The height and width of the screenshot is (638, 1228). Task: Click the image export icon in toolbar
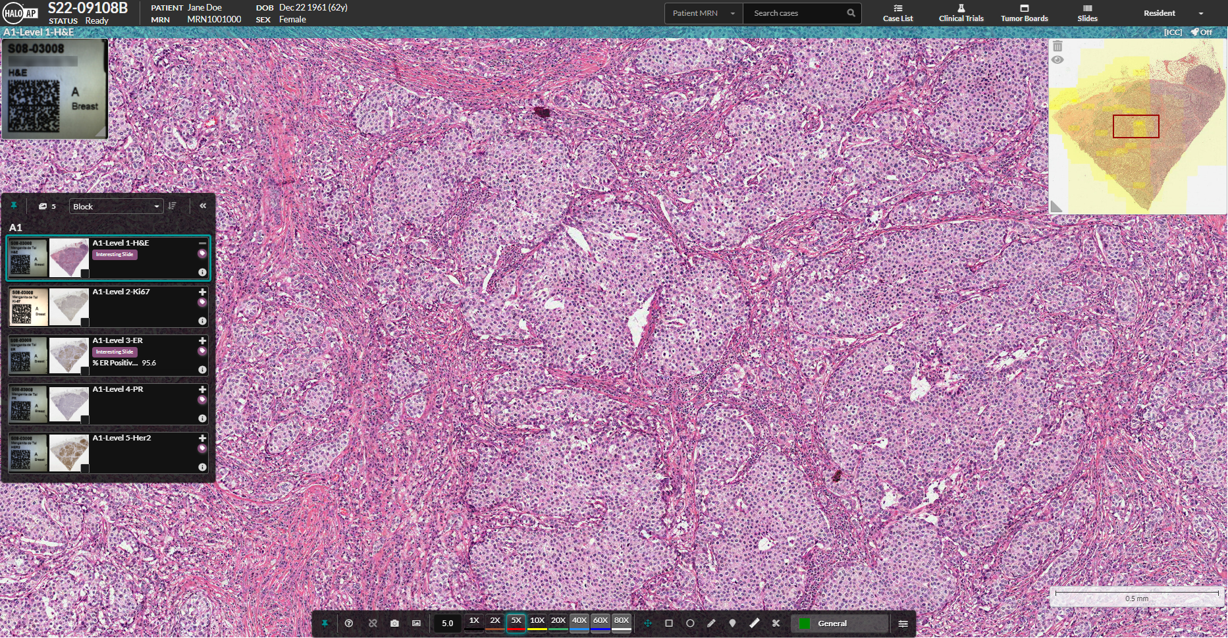point(416,624)
